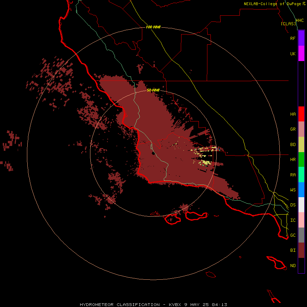Click the DS white legend swatch
Image resolution: width=307 pixels, height=307 pixels.
coord(301,205)
